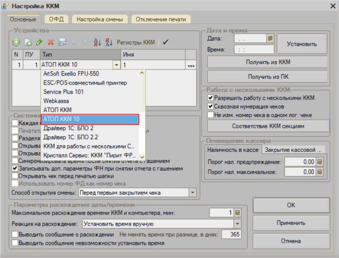
Task: Edit the device with the green pencil icon
Action: point(39,42)
